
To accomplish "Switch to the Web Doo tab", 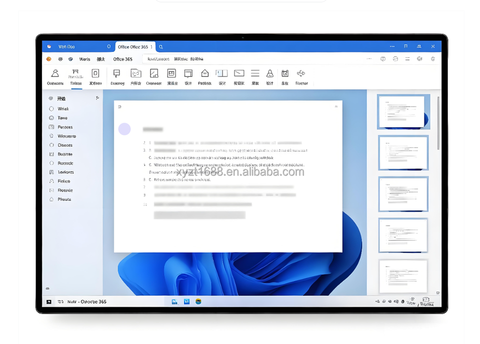I will click(x=66, y=47).
